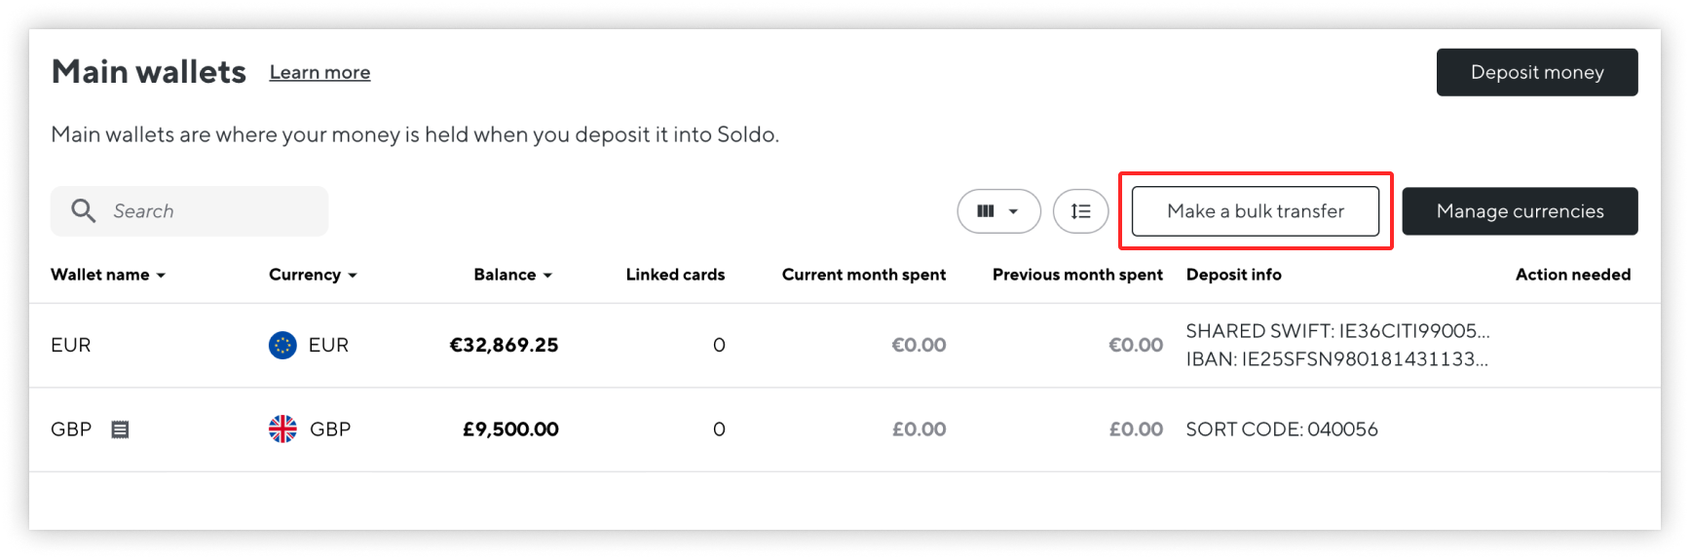This screenshot has width=1690, height=559.
Task: Click the Manage currencies button
Action: click(1520, 211)
